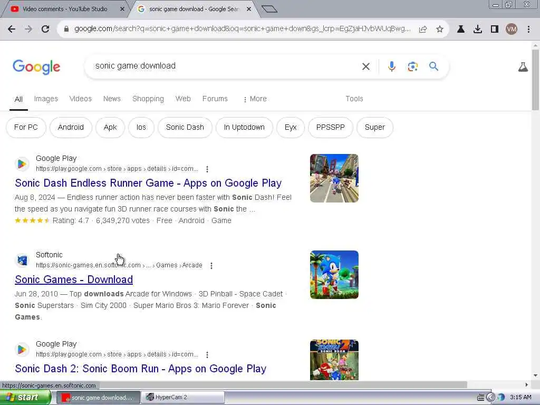Open the Sonic Games - Download link
Image resolution: width=540 pixels, height=405 pixels.
(x=74, y=279)
